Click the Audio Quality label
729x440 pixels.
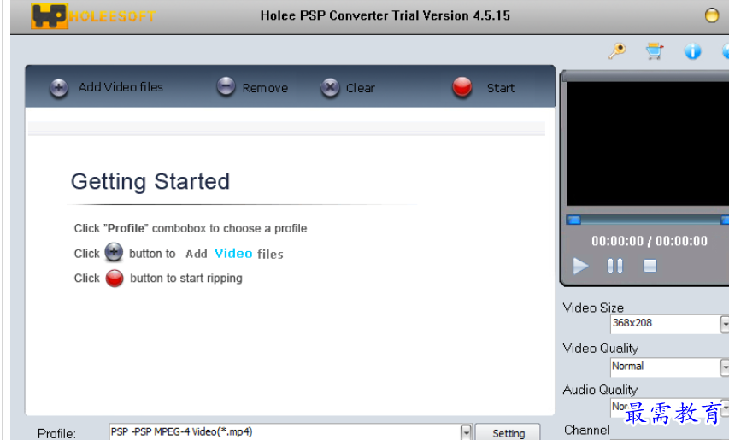pyautogui.click(x=600, y=390)
